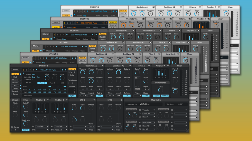Next preset arrow in window directly behind front
Screen dimensions: 252x141
[x=76, y=58]
